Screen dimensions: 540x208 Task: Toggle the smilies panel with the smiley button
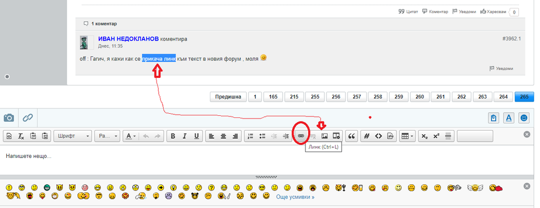coord(524,118)
